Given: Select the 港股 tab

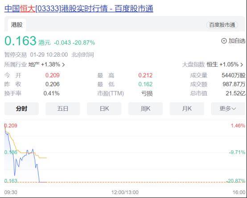Looking at the screenshot, I should (16, 25).
